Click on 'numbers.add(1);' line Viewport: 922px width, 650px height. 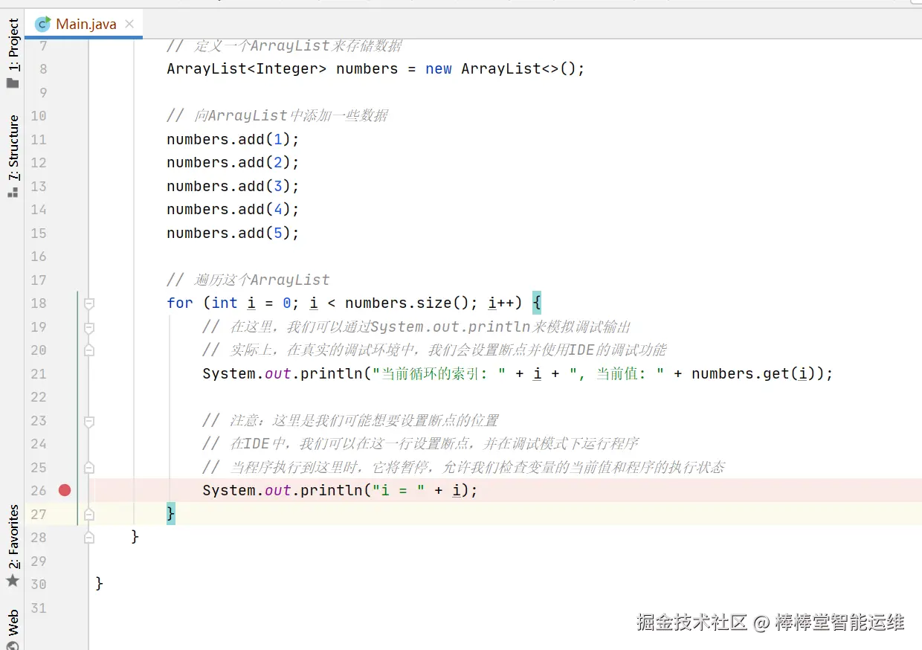click(x=233, y=139)
